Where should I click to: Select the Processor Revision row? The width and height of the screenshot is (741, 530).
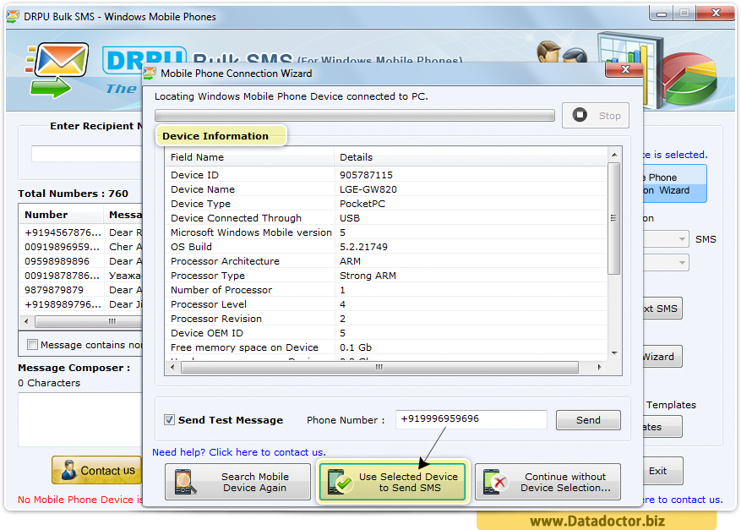click(x=386, y=319)
